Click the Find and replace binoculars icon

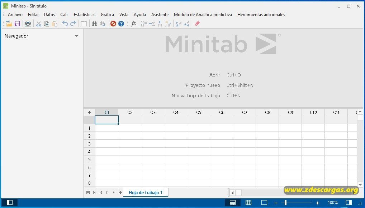click(103, 24)
